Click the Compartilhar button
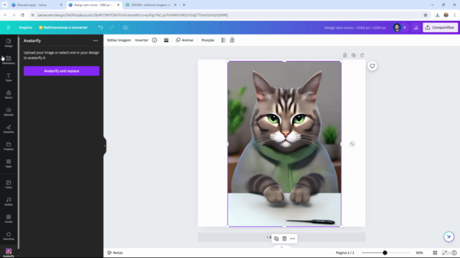460x258 pixels. point(440,27)
